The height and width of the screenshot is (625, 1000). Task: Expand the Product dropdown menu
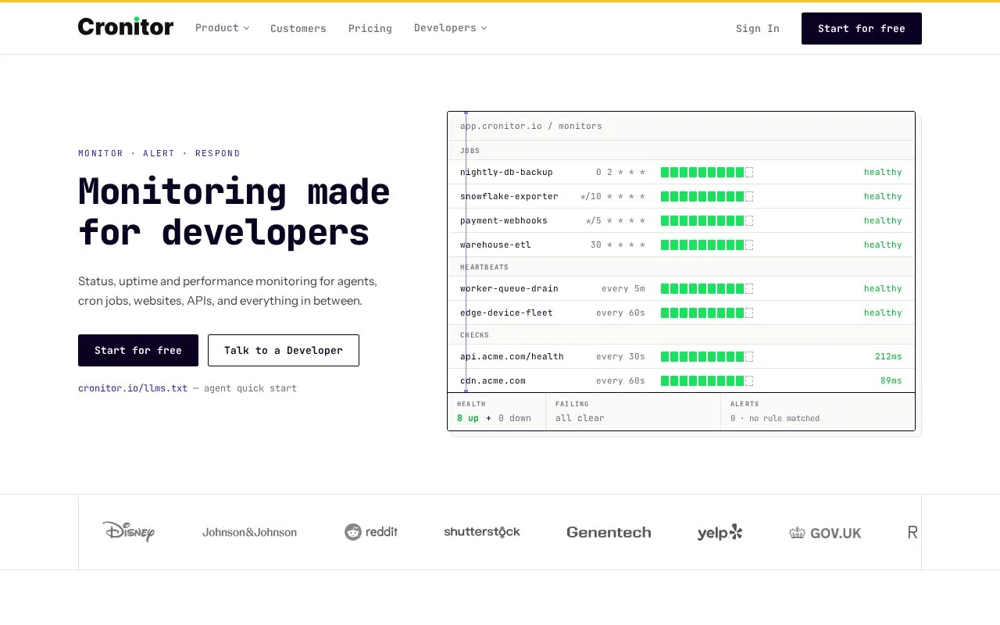pos(222,28)
